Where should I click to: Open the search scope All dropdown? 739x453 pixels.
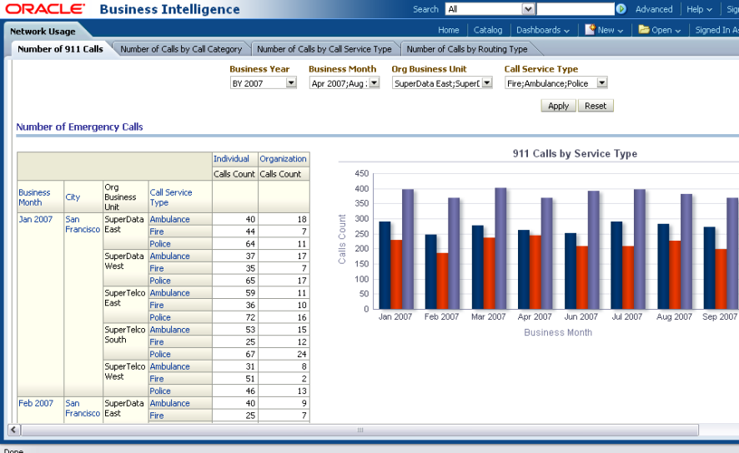tap(528, 9)
